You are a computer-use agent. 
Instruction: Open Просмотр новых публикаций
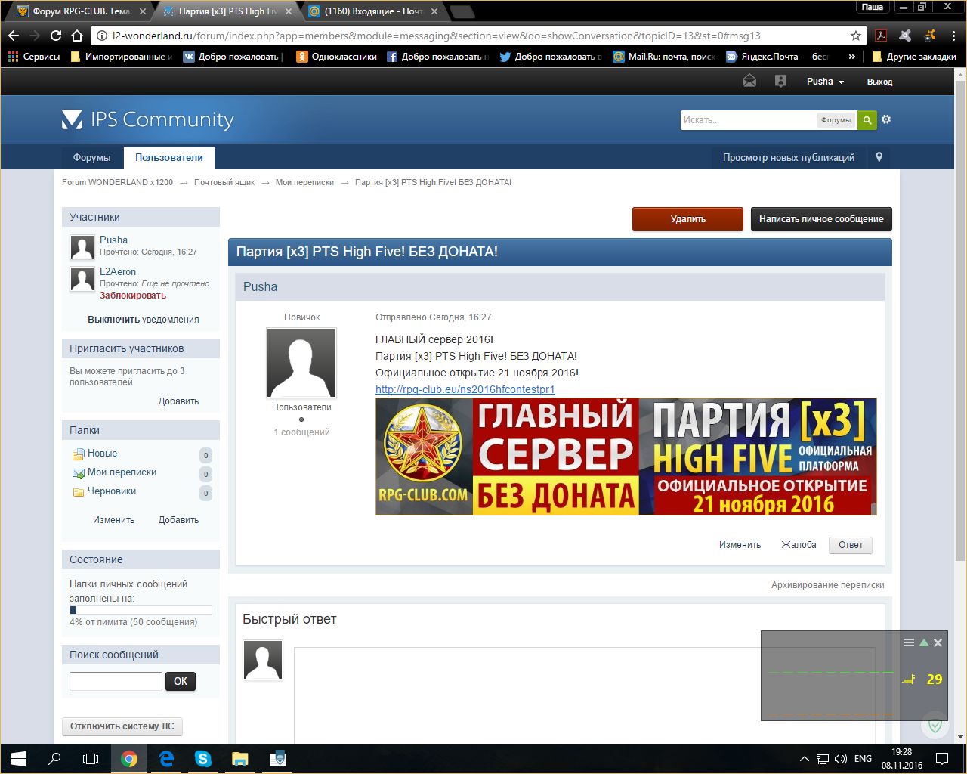pos(789,157)
